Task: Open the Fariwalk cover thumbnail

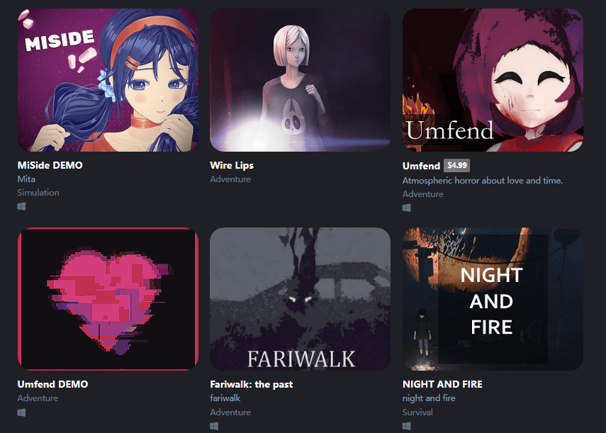Action: (x=300, y=299)
